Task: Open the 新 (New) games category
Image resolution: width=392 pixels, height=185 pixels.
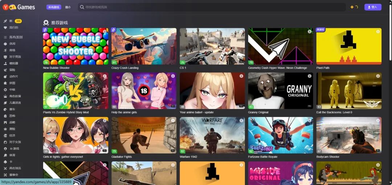Action: tap(12, 21)
